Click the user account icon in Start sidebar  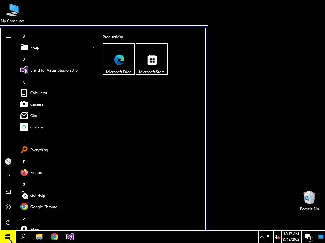pyautogui.click(x=8, y=161)
